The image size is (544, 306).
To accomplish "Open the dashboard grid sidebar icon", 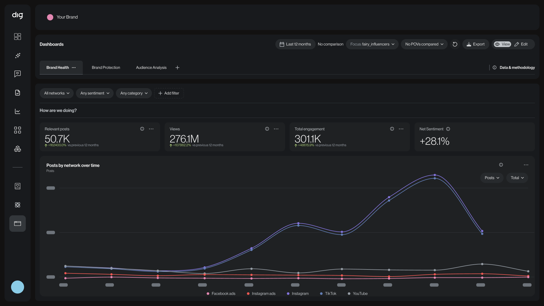I will click(18, 37).
